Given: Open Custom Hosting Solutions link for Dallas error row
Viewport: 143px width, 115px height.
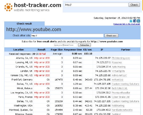Looking at the screenshot, I should pyautogui.click(x=126, y=84).
